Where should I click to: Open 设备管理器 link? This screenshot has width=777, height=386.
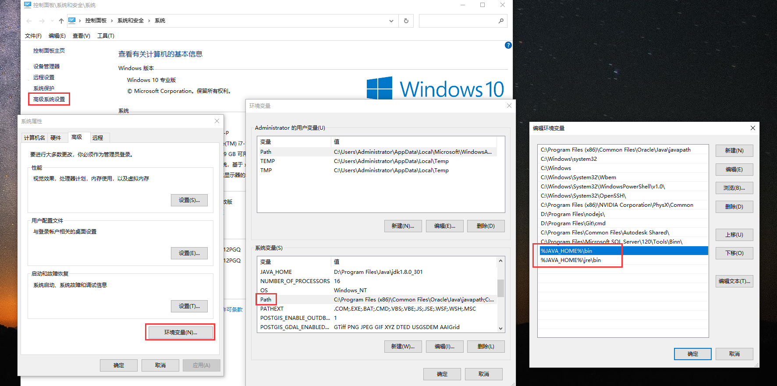click(x=46, y=67)
